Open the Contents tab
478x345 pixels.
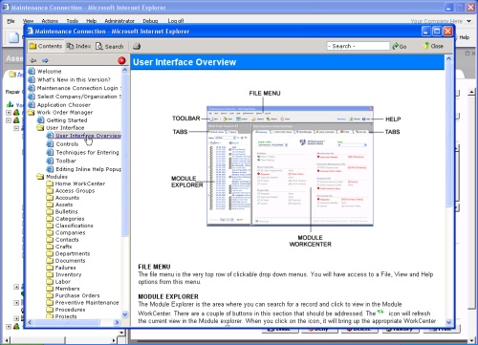pyautogui.click(x=46, y=46)
